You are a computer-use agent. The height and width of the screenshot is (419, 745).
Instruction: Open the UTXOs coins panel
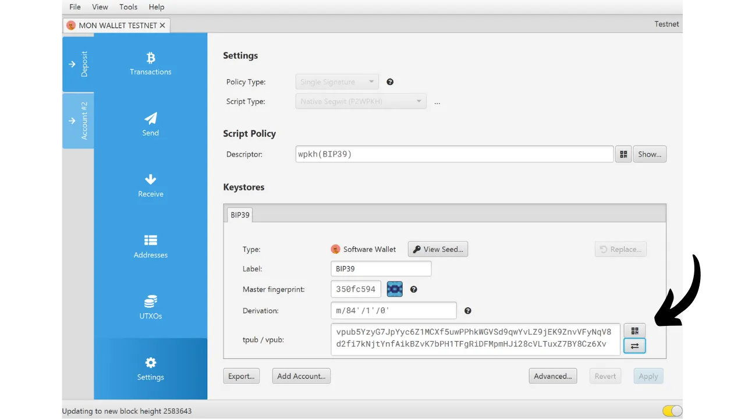[x=150, y=308]
